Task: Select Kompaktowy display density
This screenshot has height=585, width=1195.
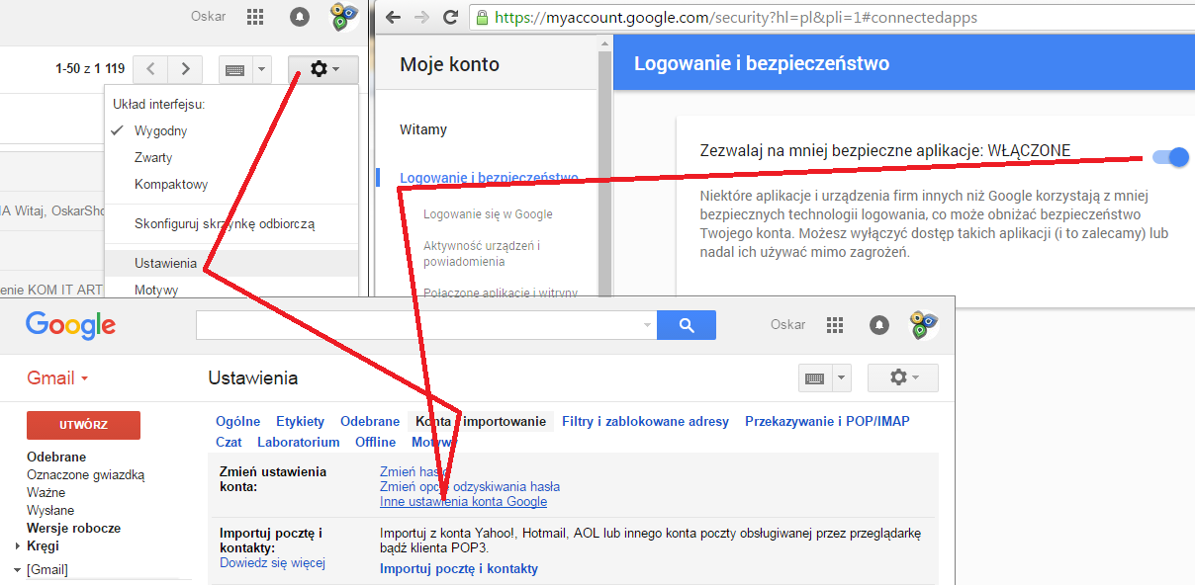Action: 171,184
